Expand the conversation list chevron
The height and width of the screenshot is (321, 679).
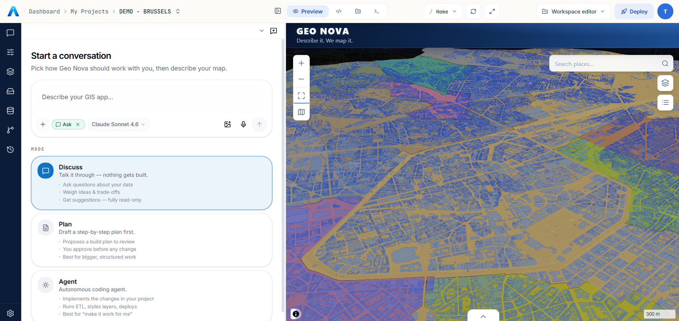click(262, 31)
